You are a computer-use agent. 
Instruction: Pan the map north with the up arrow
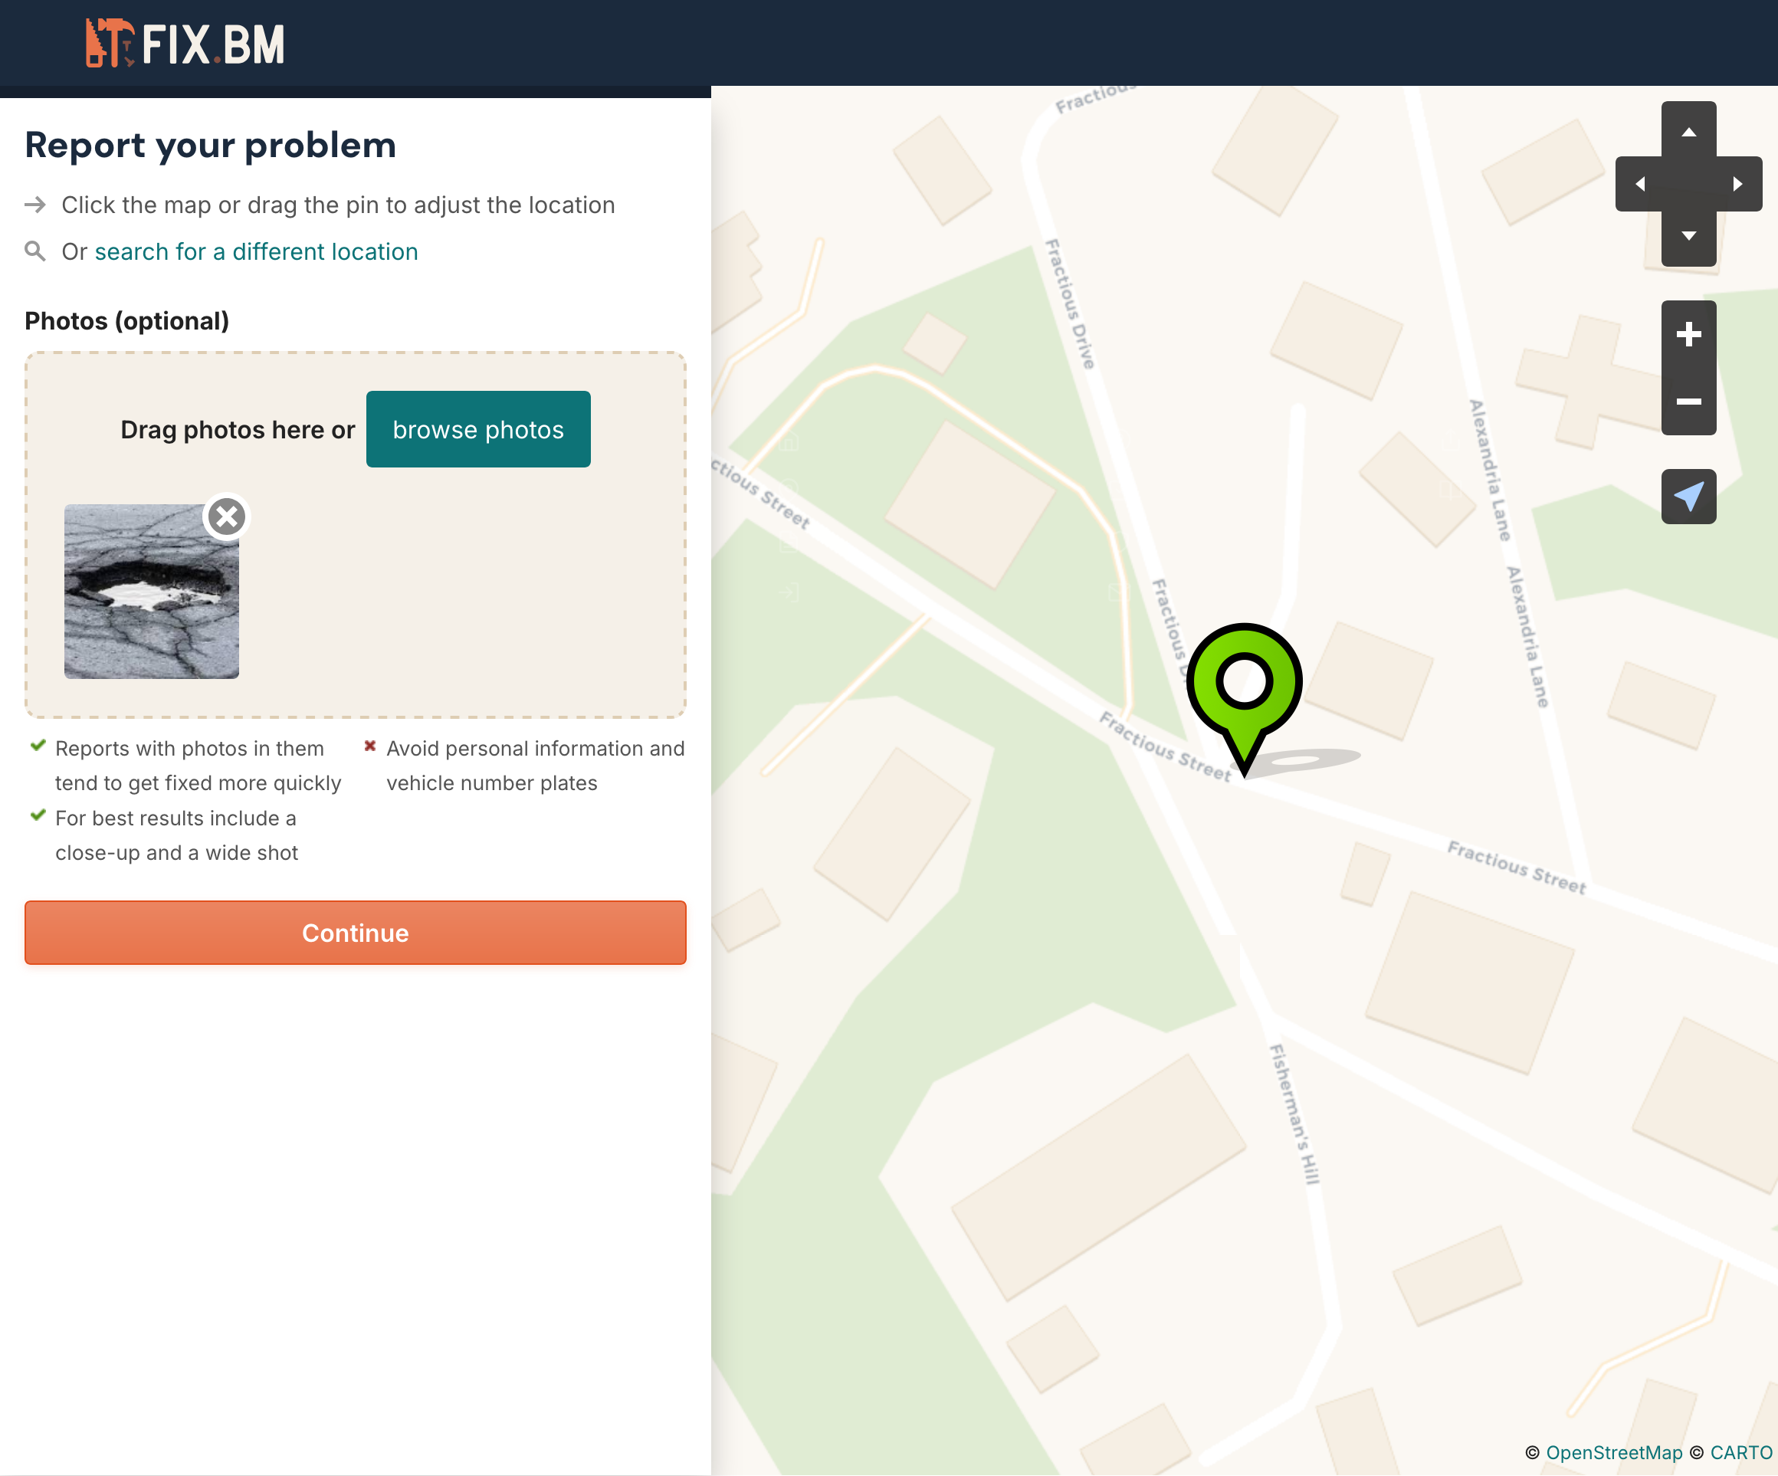[x=1688, y=132]
